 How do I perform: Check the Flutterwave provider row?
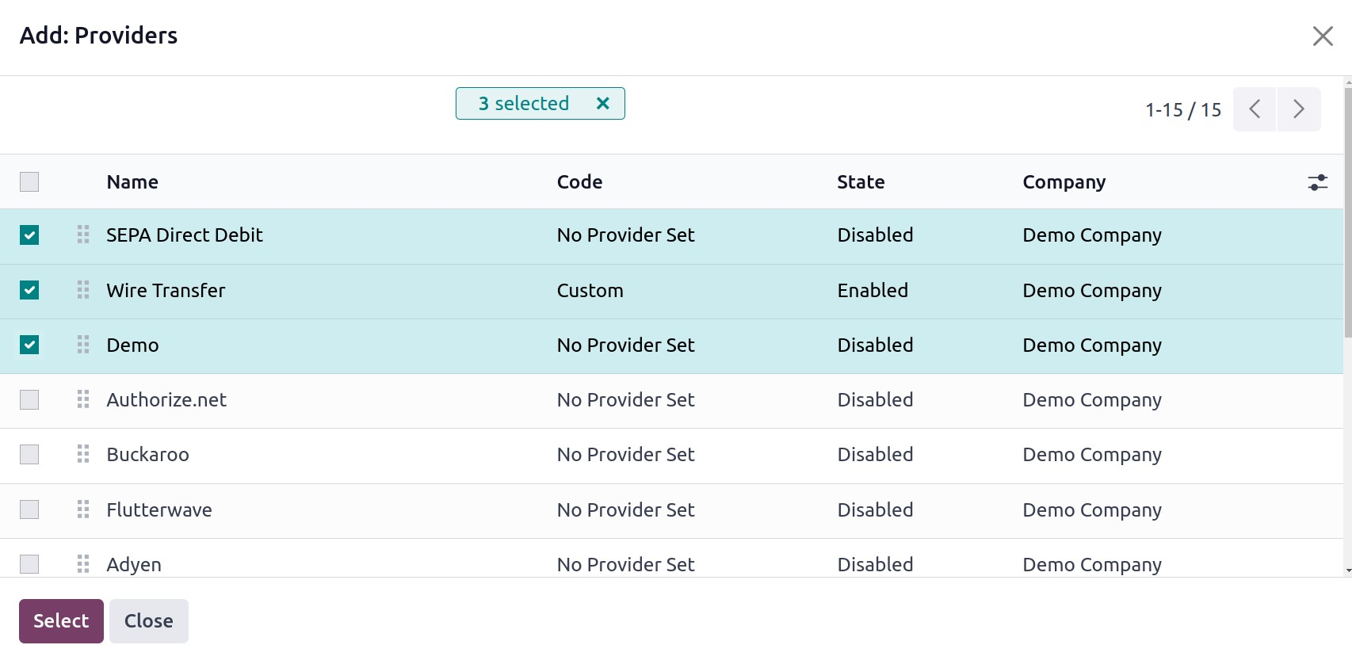coord(29,509)
